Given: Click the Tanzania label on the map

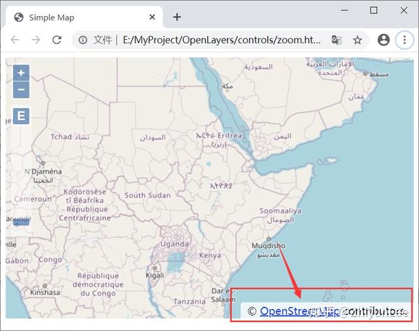Looking at the screenshot, I should 189,302.
